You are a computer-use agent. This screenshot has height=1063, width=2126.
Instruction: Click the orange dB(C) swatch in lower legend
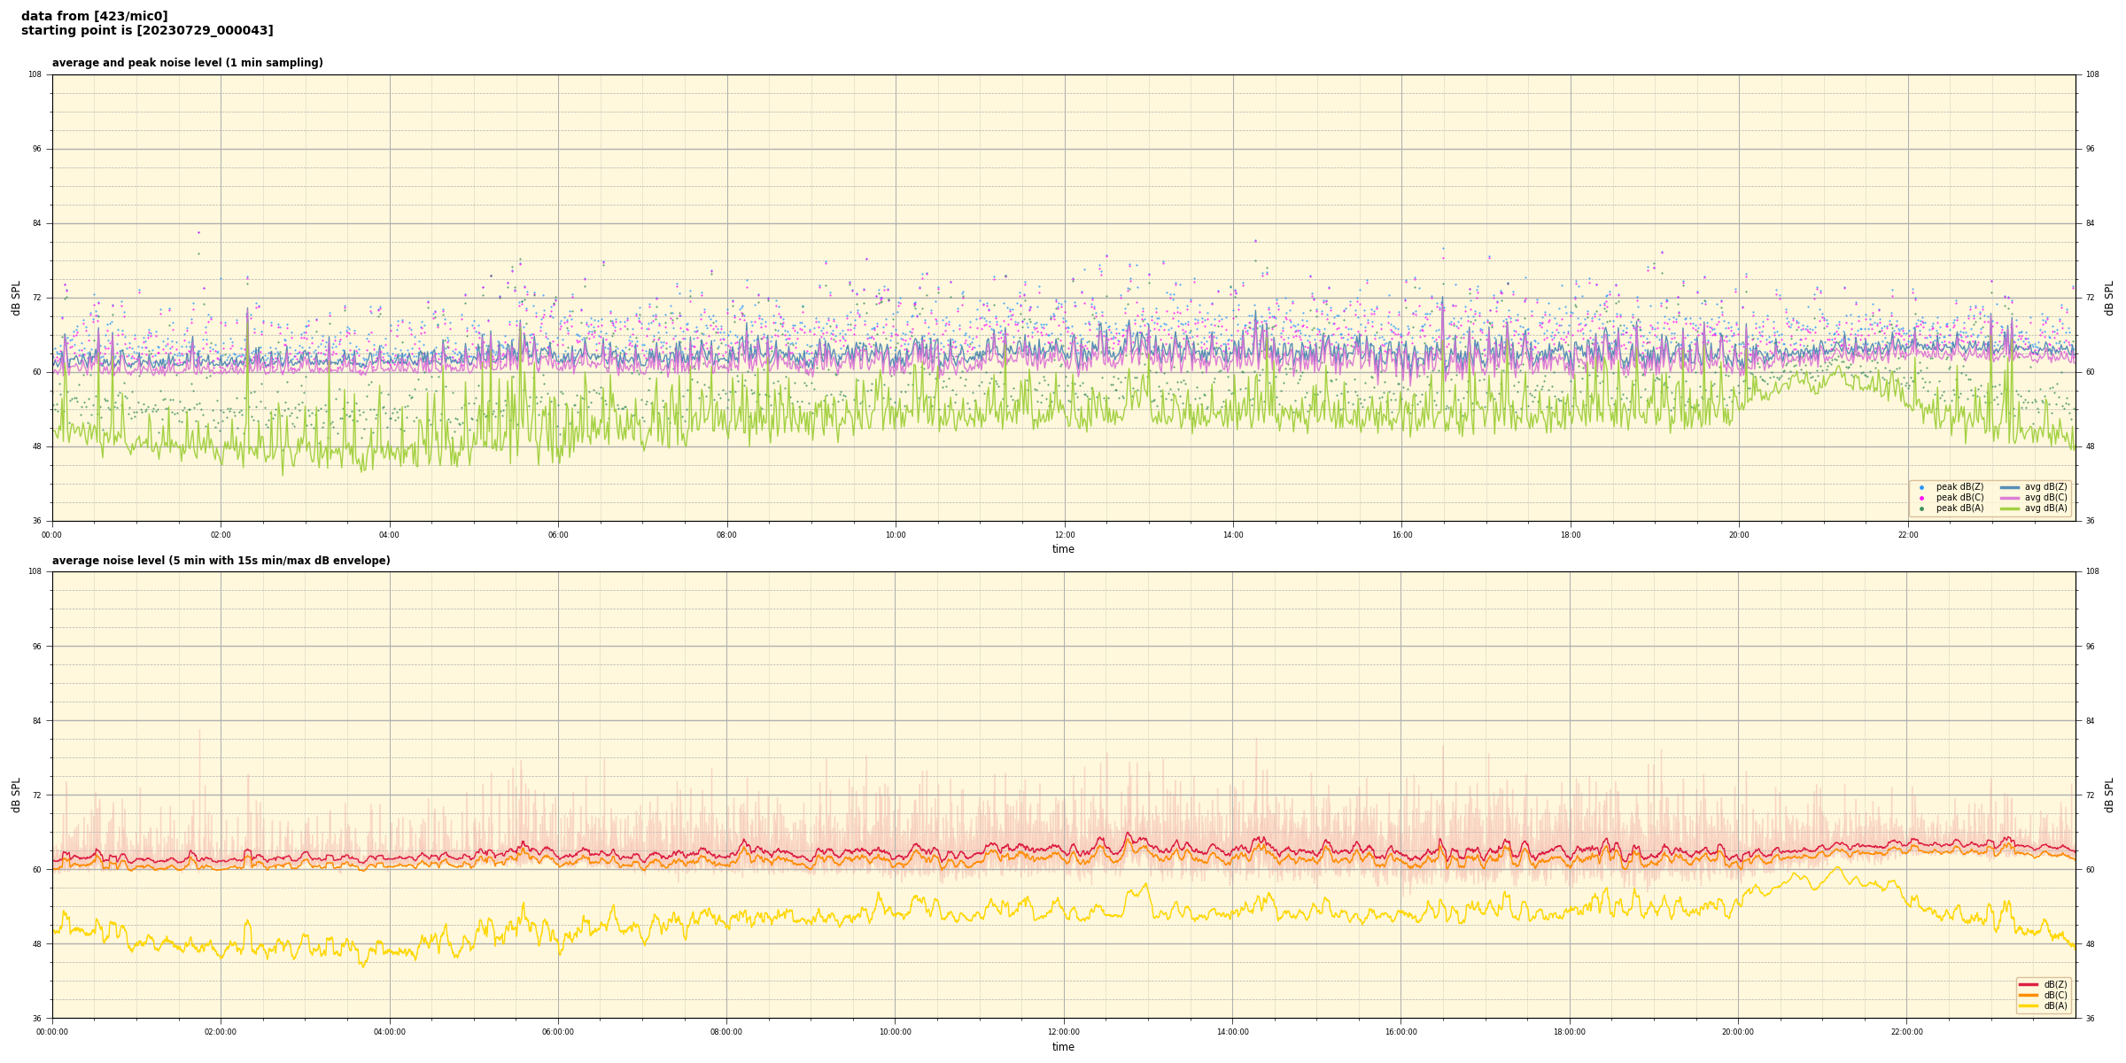click(2029, 995)
